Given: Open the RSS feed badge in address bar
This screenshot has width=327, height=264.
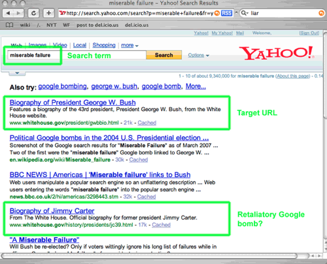Looking at the screenshot, I should (226, 13).
